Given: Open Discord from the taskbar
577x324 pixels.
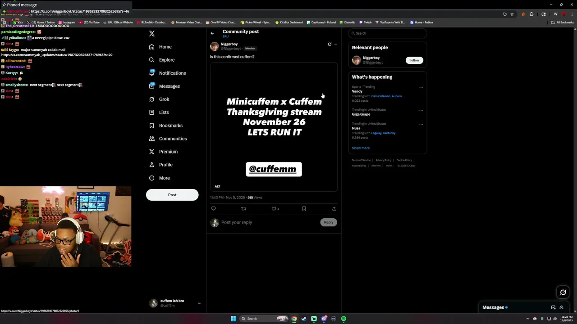Looking at the screenshot, I should [x=324, y=319].
